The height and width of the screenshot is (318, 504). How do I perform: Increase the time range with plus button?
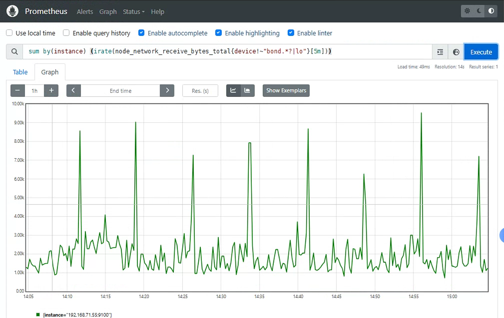pos(51,91)
